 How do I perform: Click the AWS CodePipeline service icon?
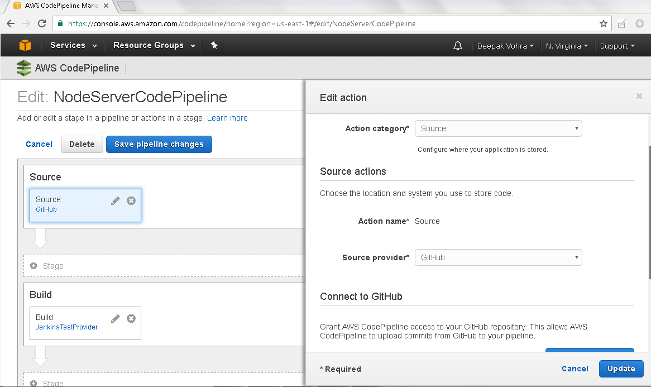(x=23, y=68)
